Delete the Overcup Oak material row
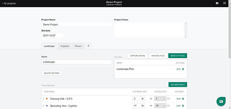231x109 pixels. (x=183, y=99)
